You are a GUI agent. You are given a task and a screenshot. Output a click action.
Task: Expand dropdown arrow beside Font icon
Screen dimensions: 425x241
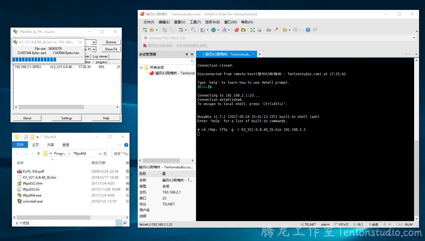[229, 30]
